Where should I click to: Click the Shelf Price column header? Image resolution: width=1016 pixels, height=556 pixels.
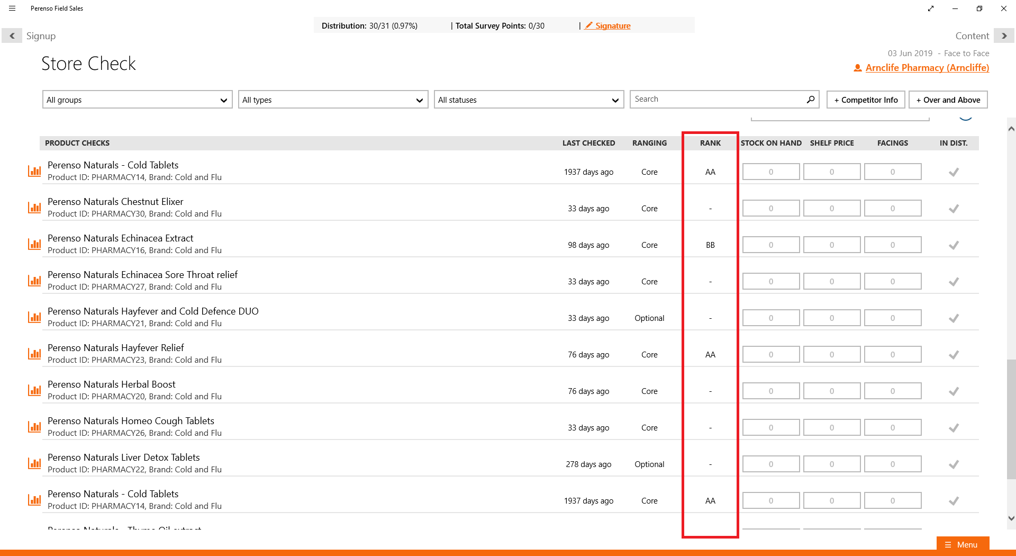(x=832, y=143)
